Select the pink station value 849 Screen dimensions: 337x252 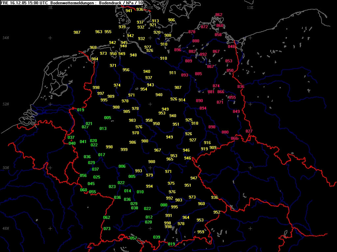coord(236,112)
